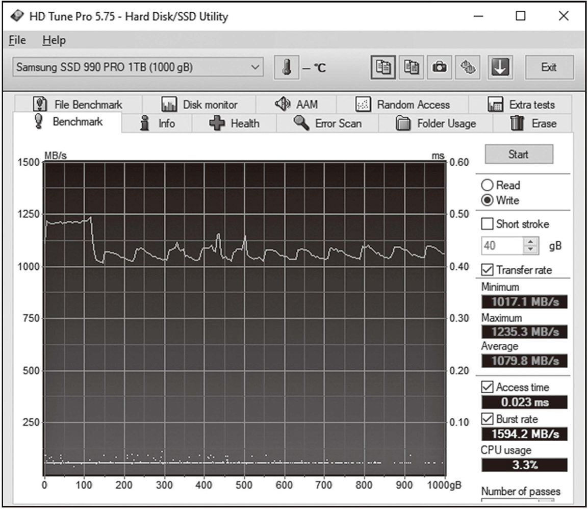588x509 pixels.
Task: Click the down arrow minimize-to-tray icon
Action: (x=500, y=67)
